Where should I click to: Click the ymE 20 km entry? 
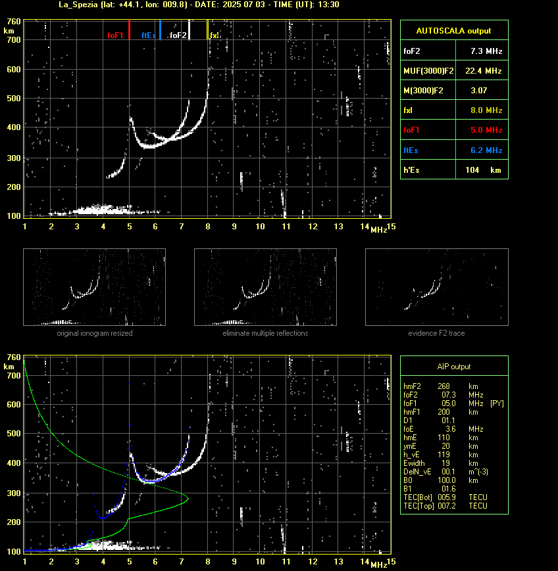[x=441, y=446]
